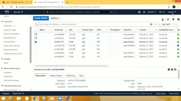This screenshot has height=101, width=181.
Task: Open the Terms of Use link
Action: click(x=174, y=93)
